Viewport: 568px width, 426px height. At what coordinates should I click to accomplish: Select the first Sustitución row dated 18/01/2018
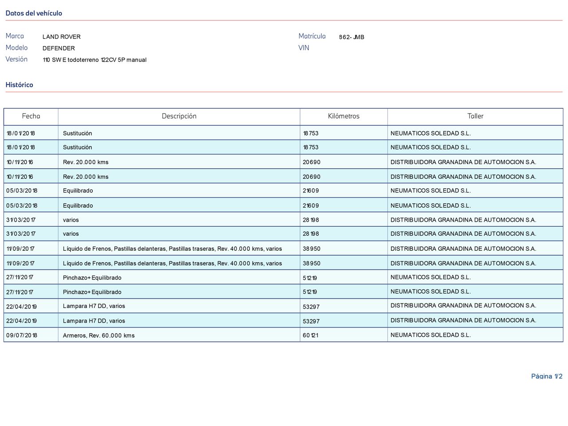point(284,133)
